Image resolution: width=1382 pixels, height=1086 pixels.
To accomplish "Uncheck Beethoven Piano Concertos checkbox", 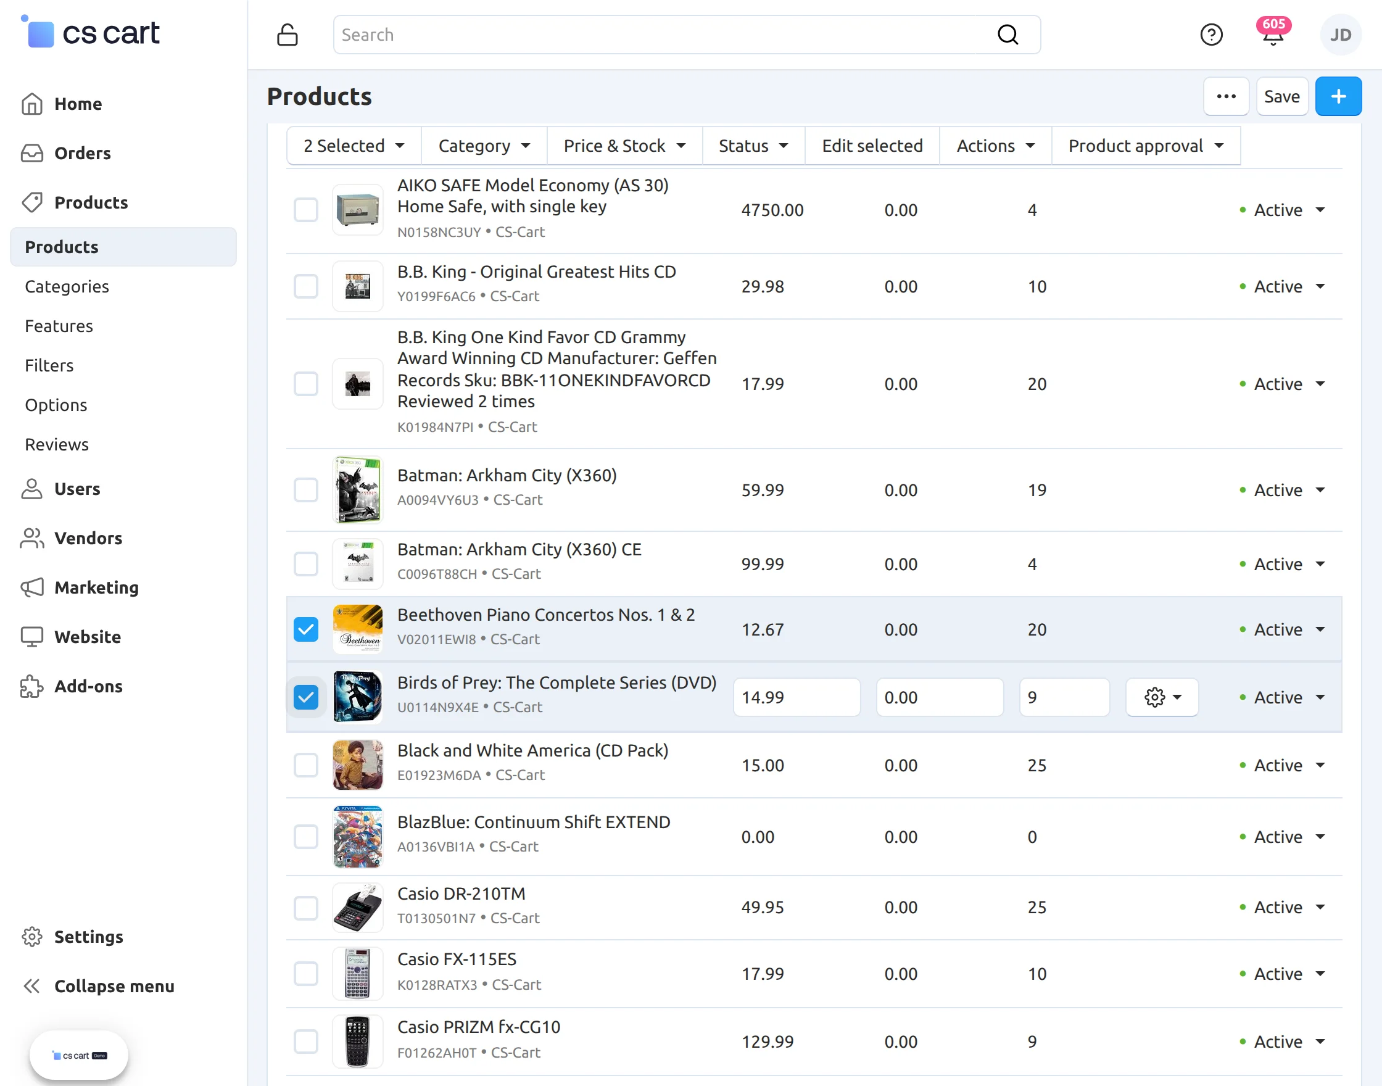I will coord(306,629).
